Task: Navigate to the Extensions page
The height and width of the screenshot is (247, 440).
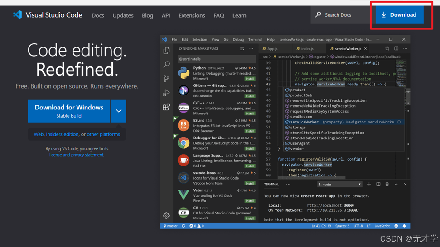Action: point(192,15)
